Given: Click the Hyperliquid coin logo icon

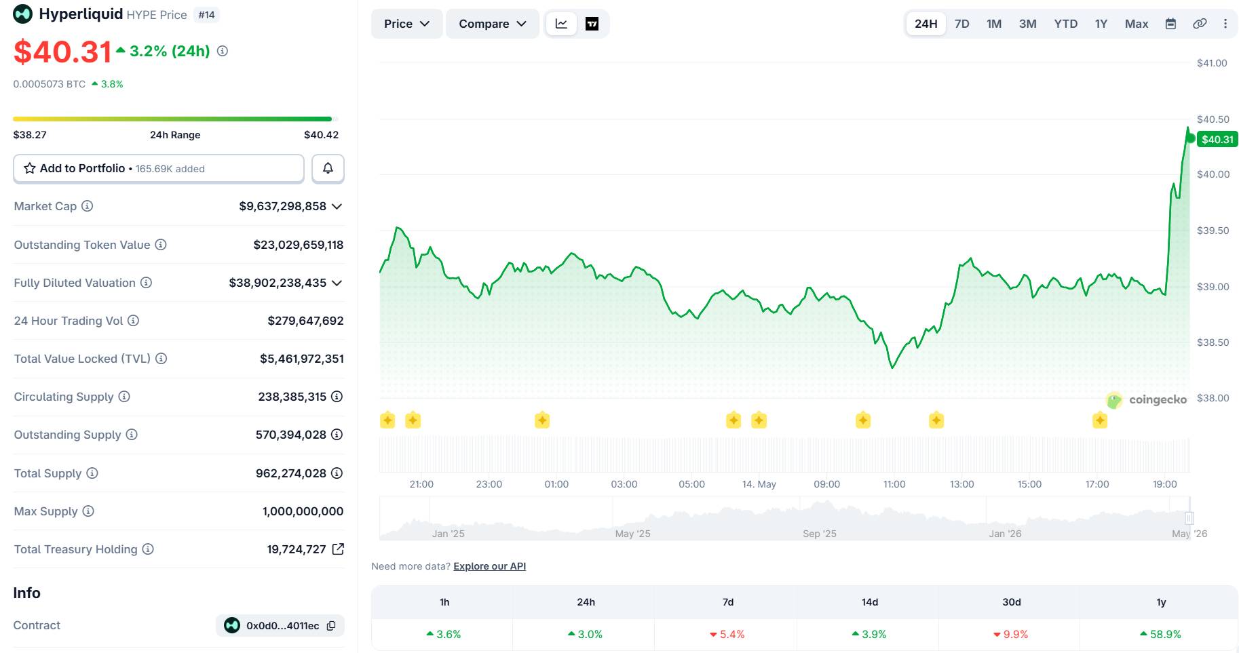Looking at the screenshot, I should coord(22,14).
